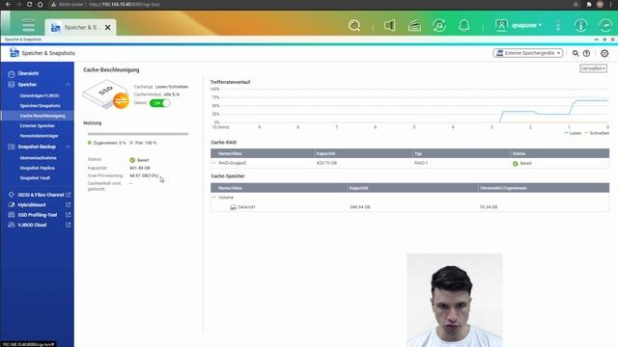Click the DataVol1 row name
618x347 pixels.
point(246,207)
